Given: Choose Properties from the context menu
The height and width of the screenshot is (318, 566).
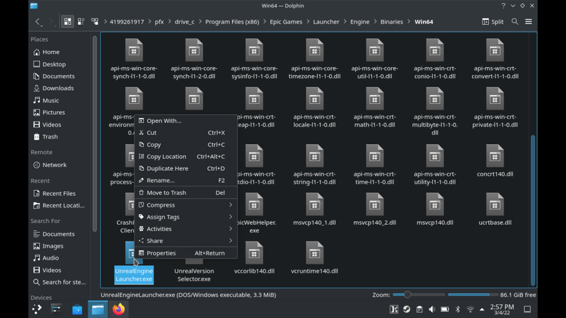Looking at the screenshot, I should 161,253.
